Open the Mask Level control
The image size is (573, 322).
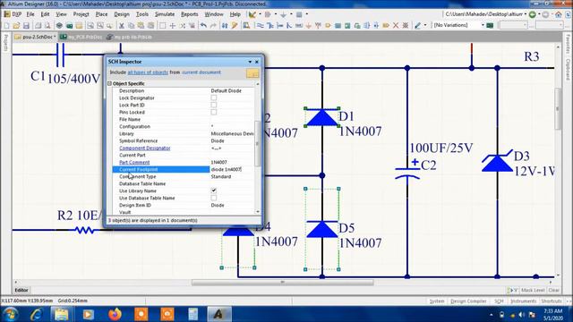pyautogui.click(x=533, y=290)
